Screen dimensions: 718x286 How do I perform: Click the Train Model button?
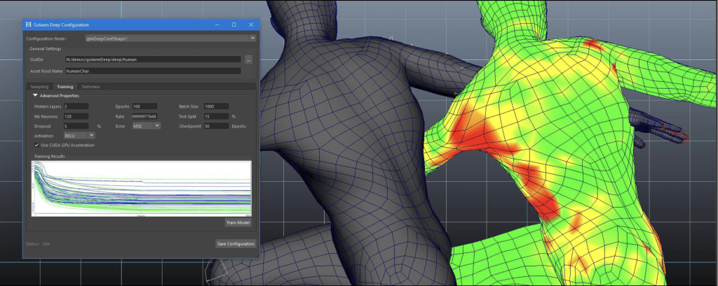point(238,222)
